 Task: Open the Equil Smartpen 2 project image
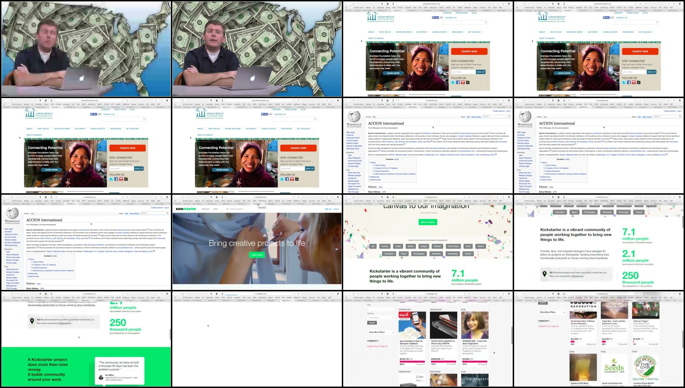click(412, 325)
